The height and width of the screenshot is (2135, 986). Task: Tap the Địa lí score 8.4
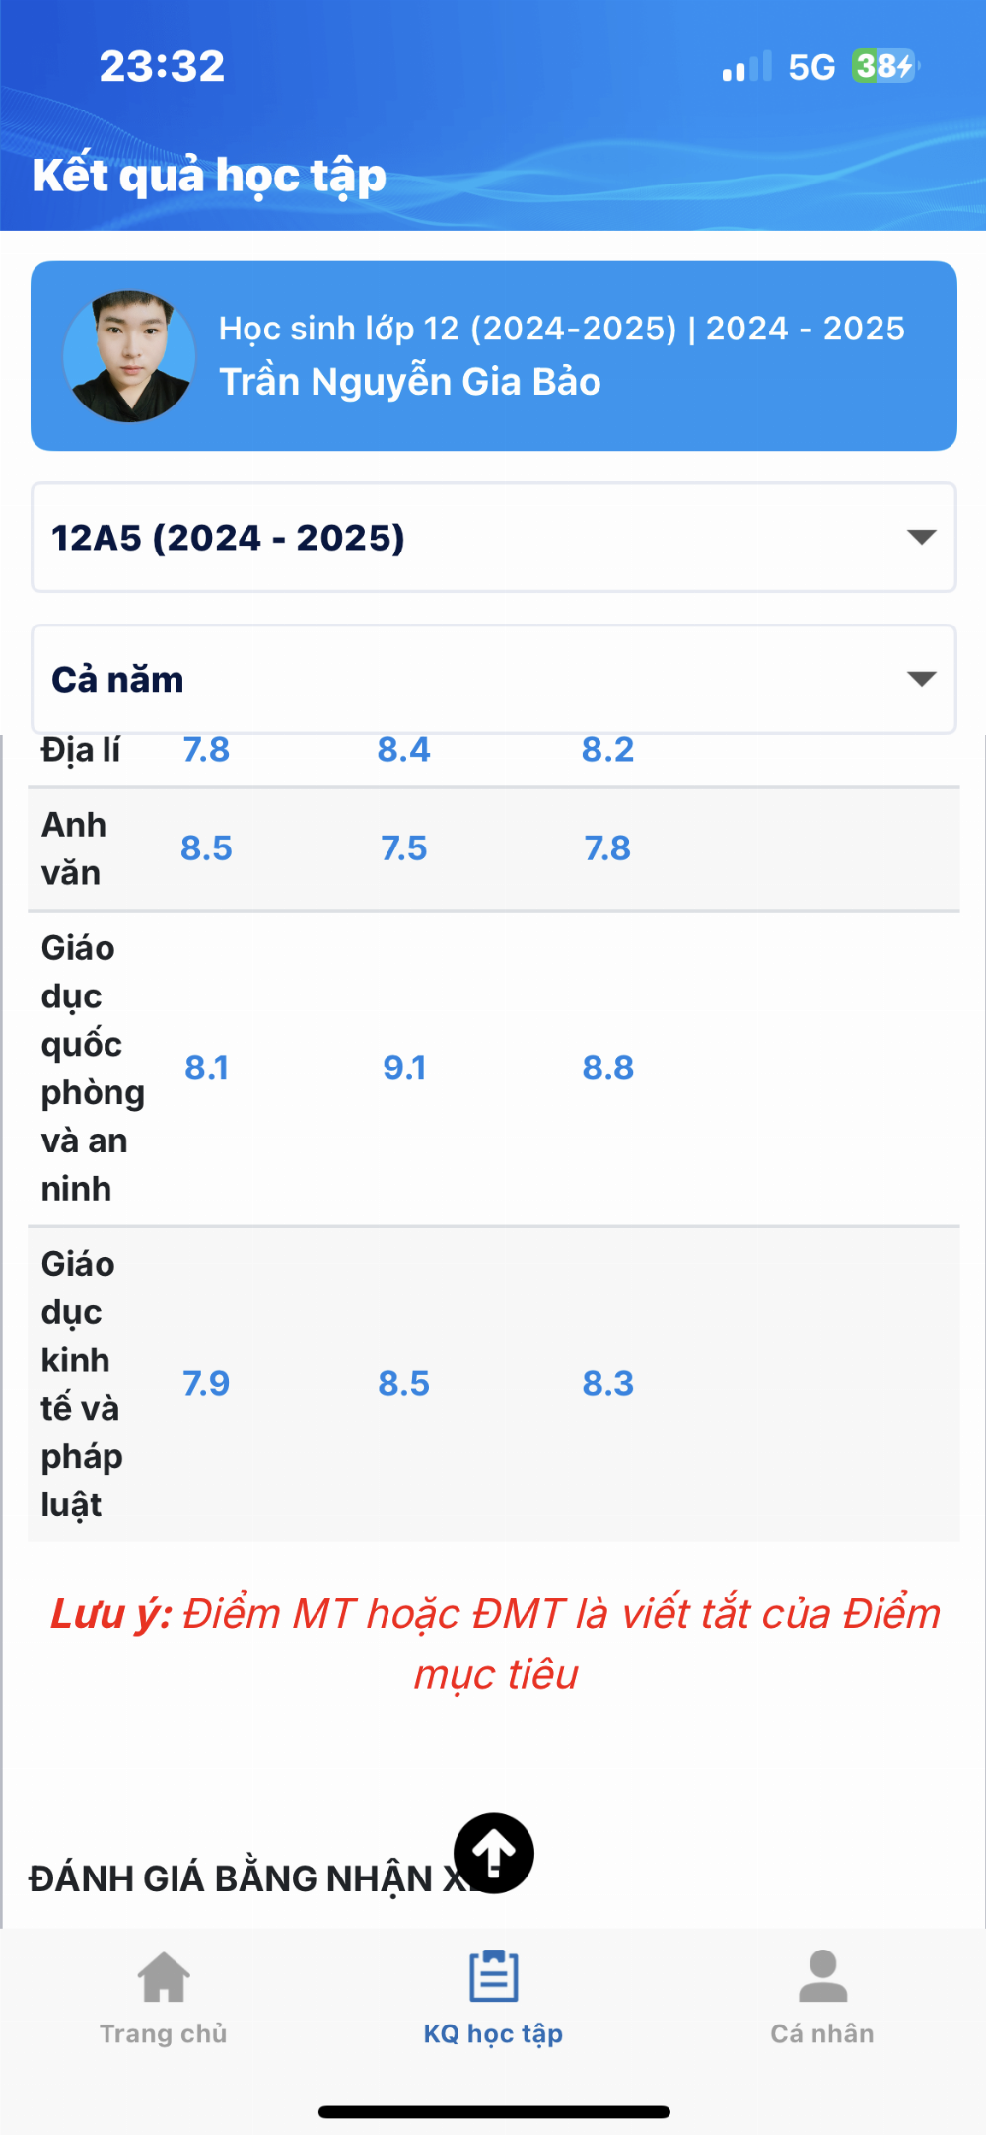coord(404,750)
